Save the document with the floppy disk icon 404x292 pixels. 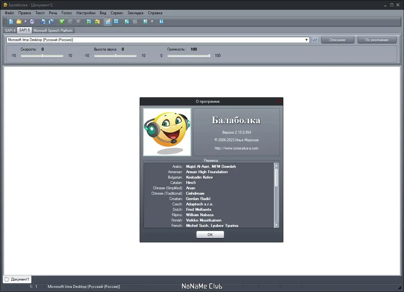pyautogui.click(x=32, y=21)
